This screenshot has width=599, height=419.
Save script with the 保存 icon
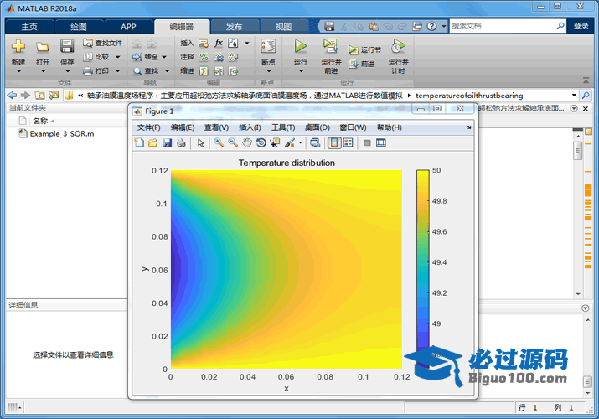[67, 46]
